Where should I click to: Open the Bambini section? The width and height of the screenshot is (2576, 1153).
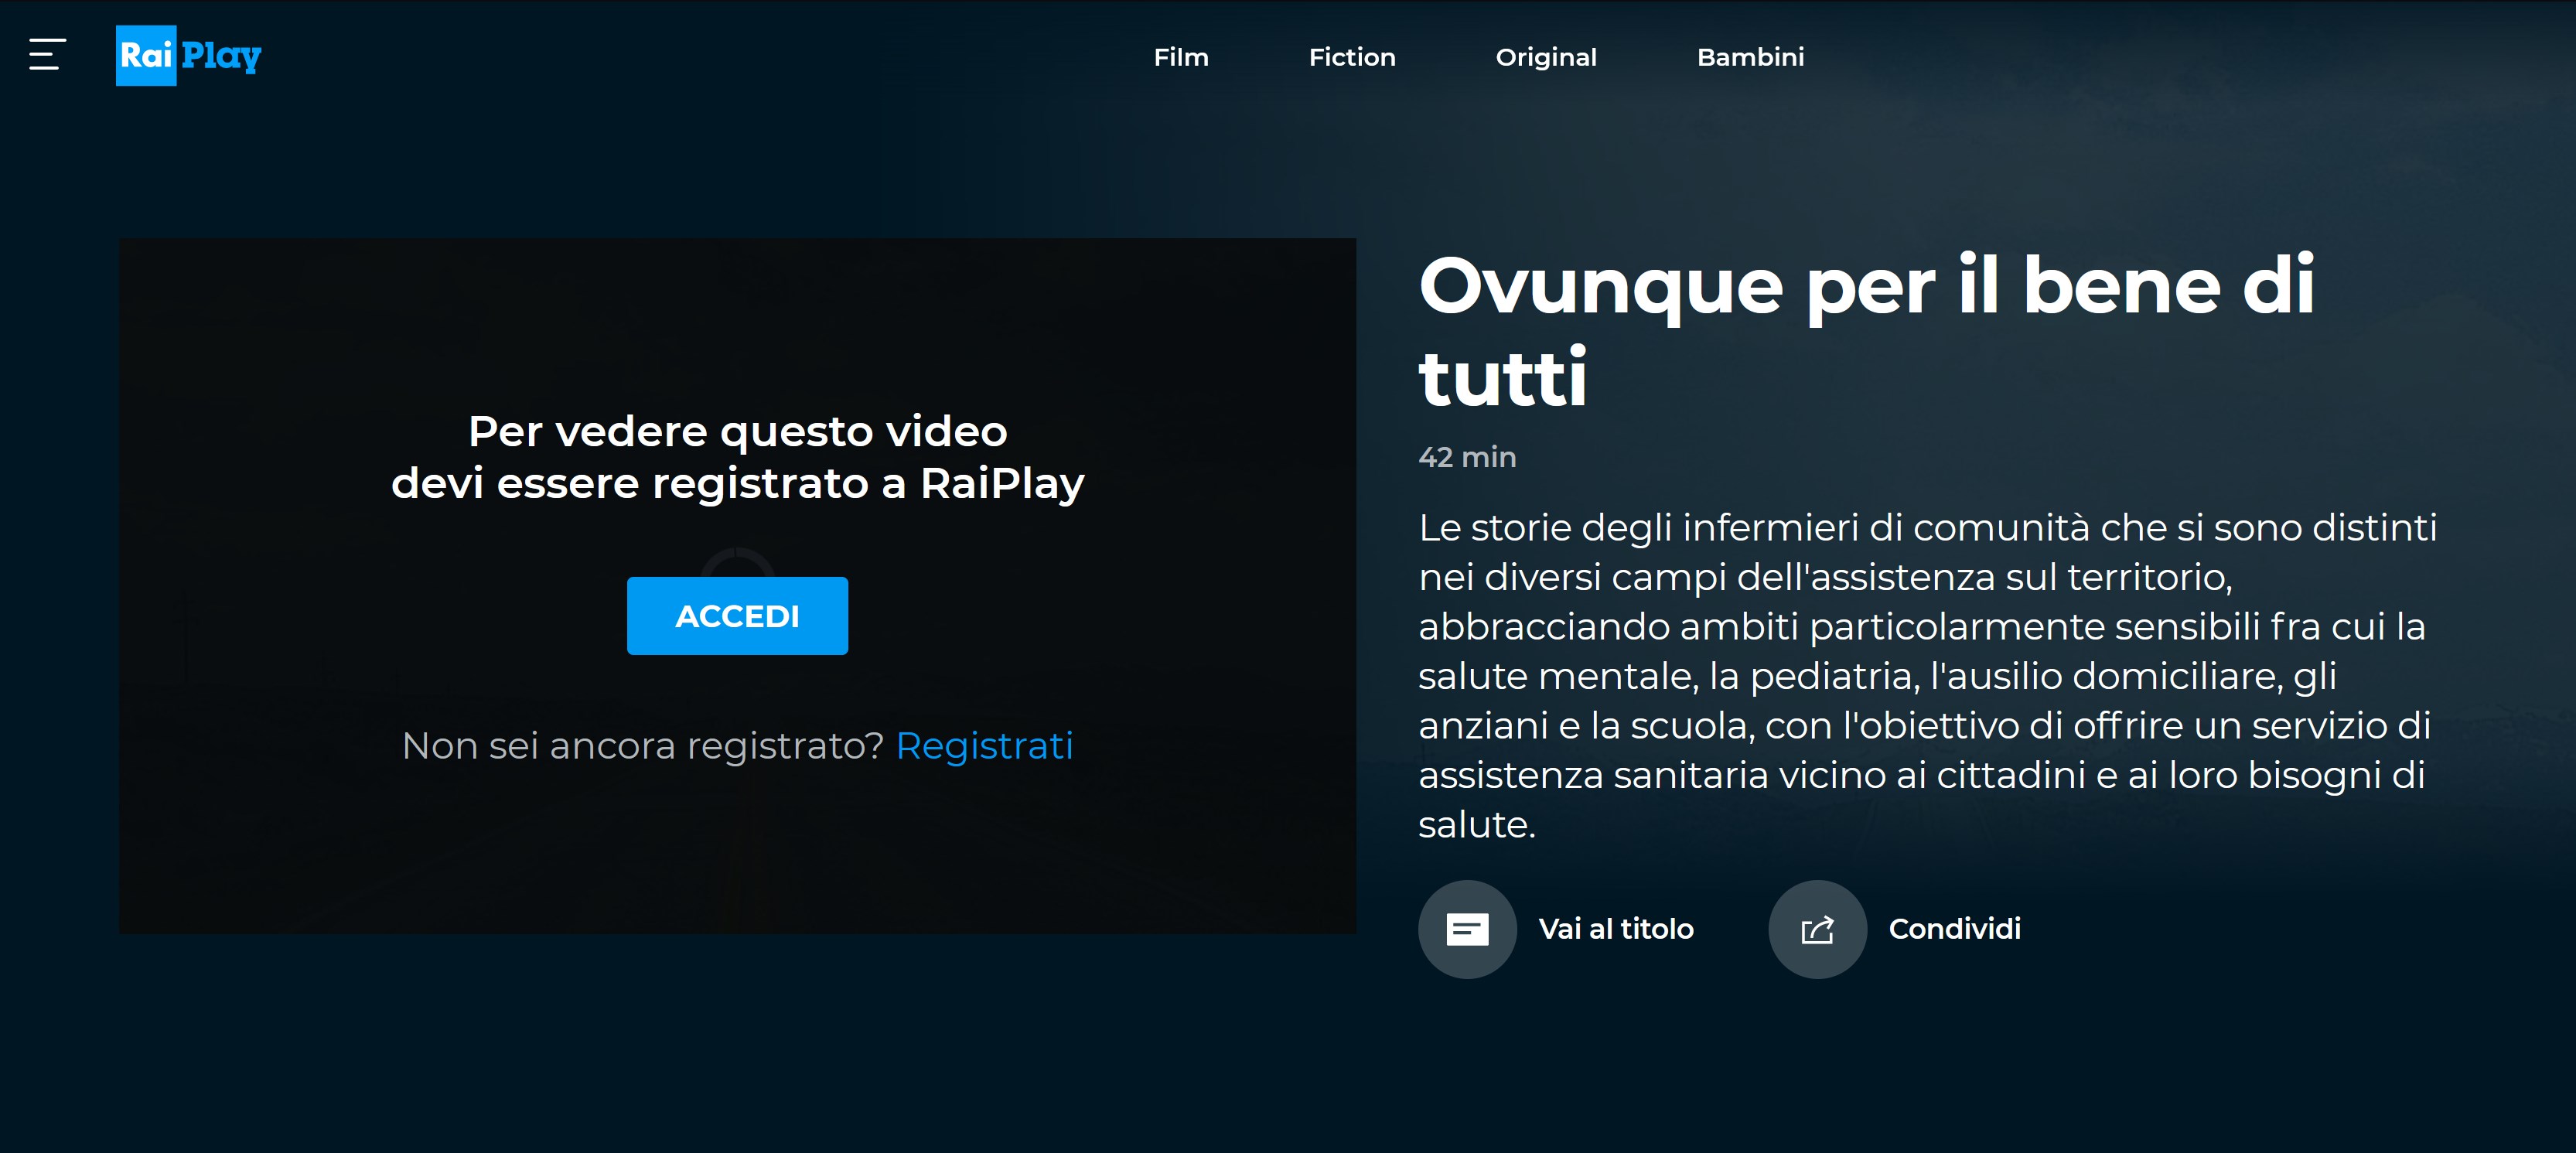1750,57
